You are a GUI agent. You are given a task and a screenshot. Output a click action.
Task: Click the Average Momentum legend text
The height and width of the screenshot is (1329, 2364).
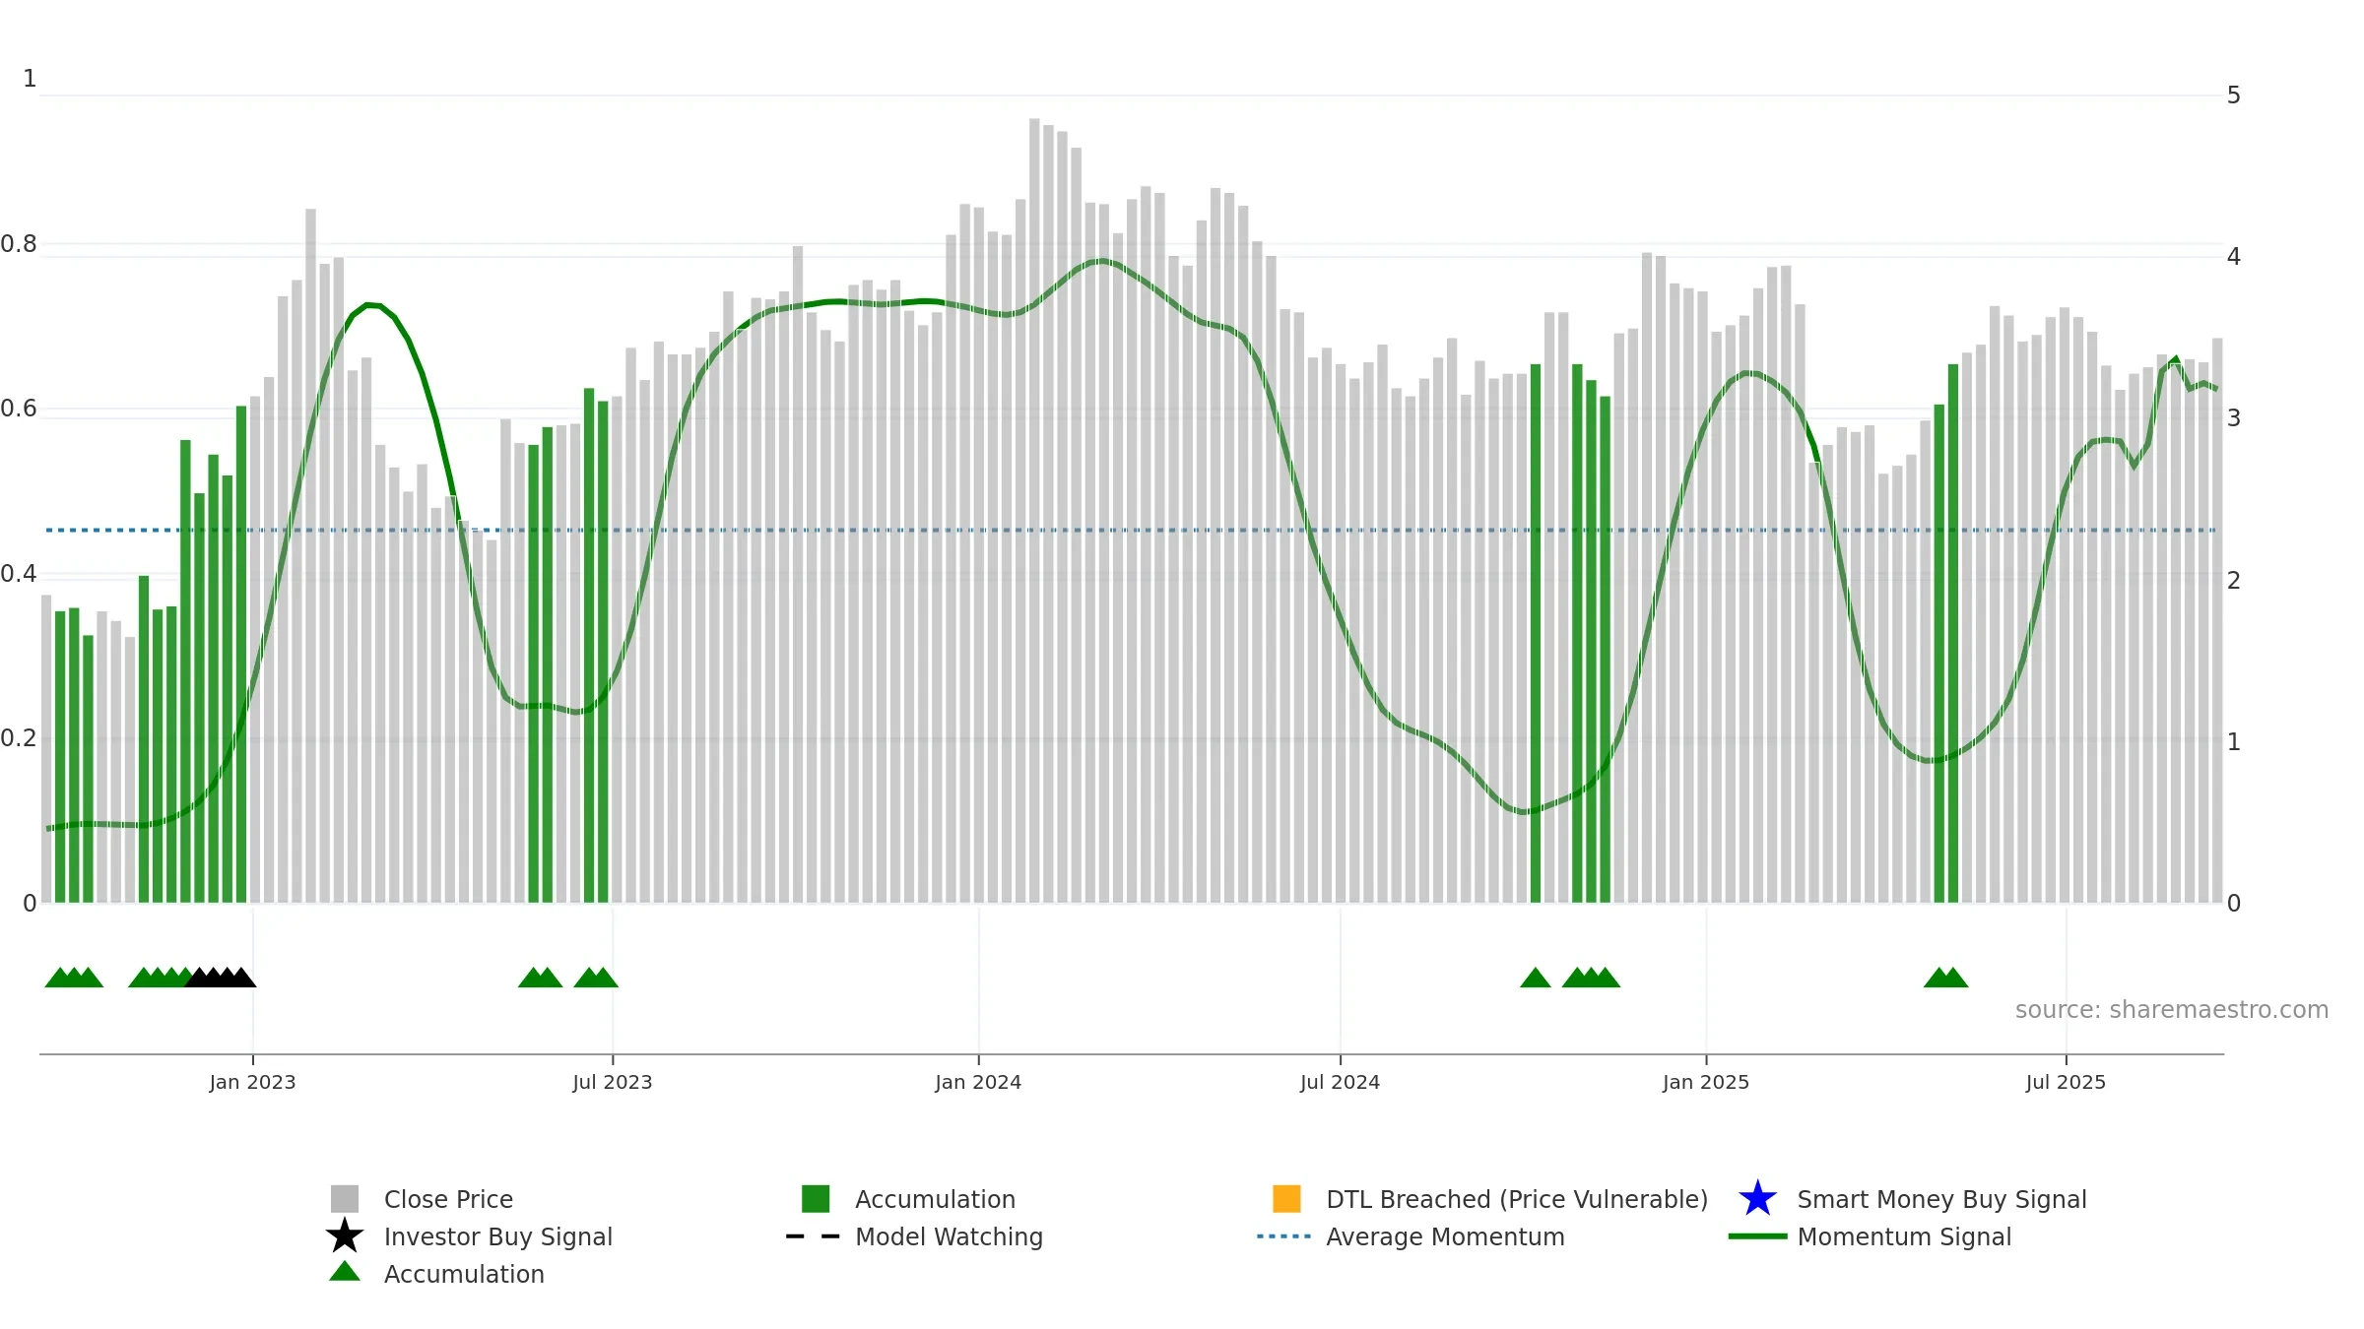[x=1445, y=1236]
